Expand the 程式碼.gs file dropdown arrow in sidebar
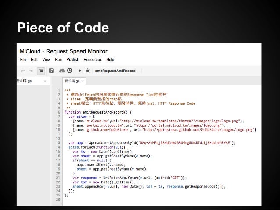 tap(45, 81)
